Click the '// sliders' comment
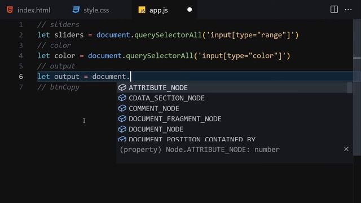361x203 pixels. (58, 25)
